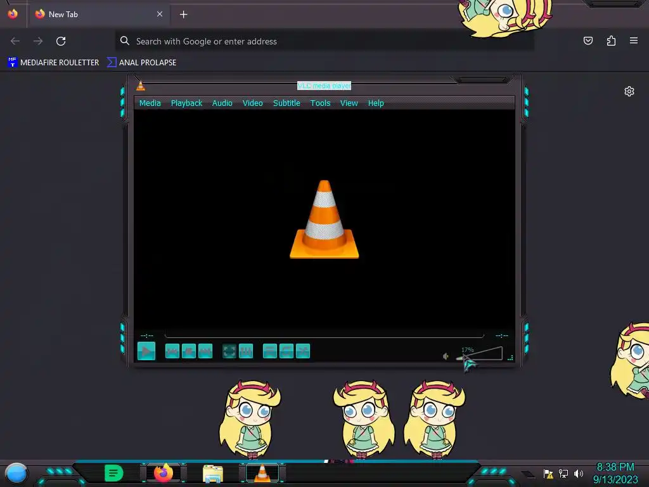Viewport: 649px width, 487px height.
Task: Toggle the VLC playlist button
Action: [270, 351]
